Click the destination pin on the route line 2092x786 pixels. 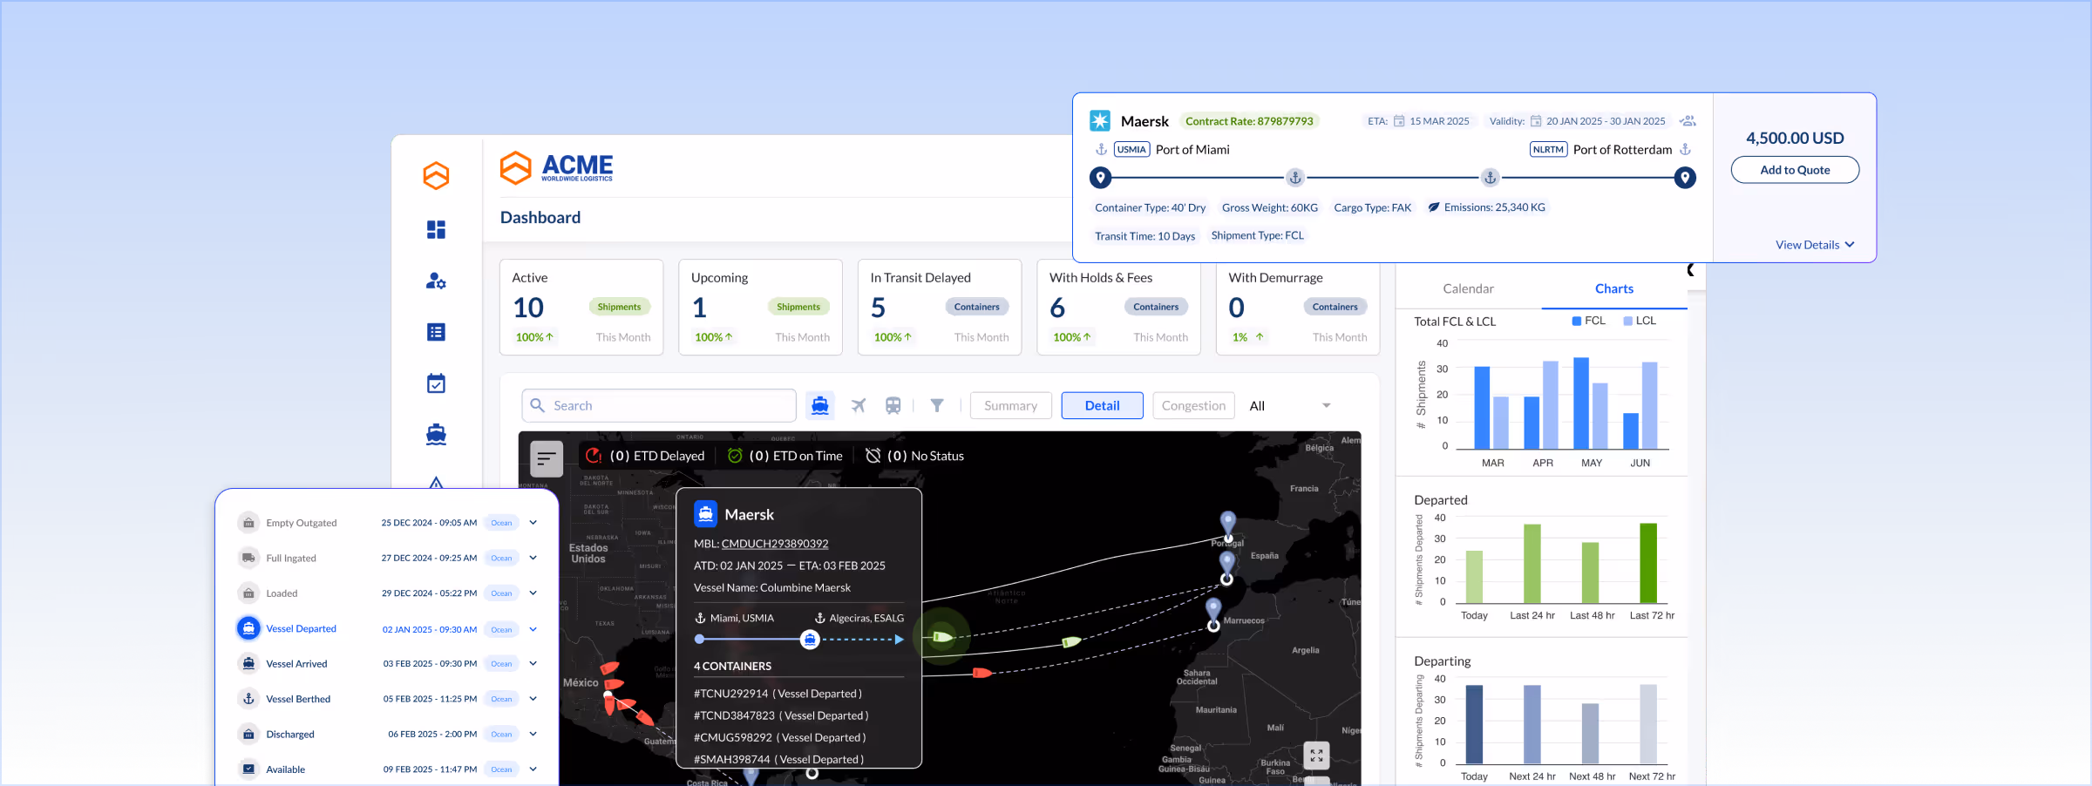[1685, 178]
